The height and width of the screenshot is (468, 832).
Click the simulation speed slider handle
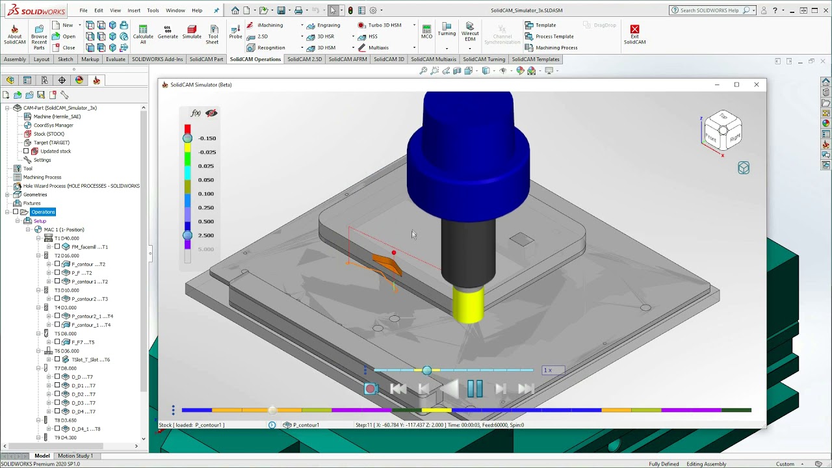pyautogui.click(x=426, y=370)
